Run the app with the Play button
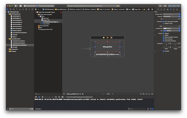 (16, 6)
